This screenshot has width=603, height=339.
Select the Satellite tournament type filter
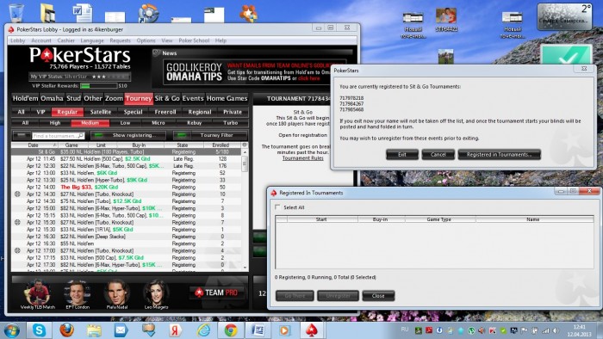click(101, 112)
